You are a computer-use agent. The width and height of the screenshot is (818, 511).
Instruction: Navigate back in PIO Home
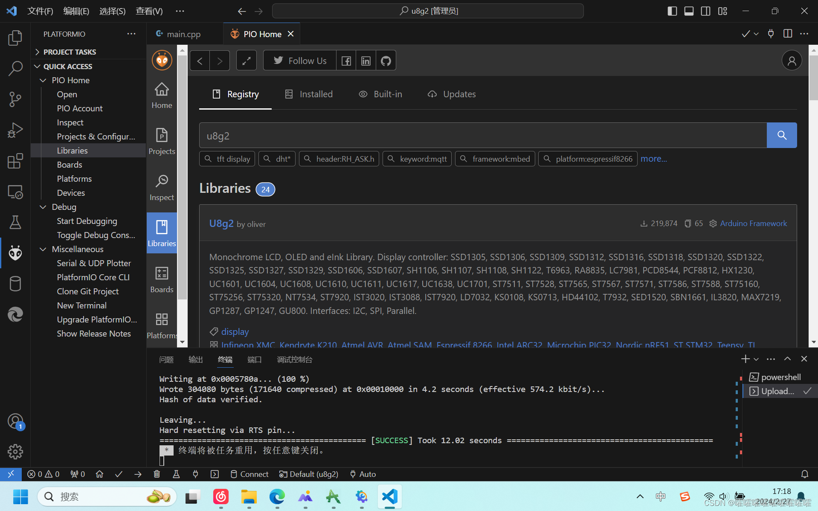click(x=200, y=61)
